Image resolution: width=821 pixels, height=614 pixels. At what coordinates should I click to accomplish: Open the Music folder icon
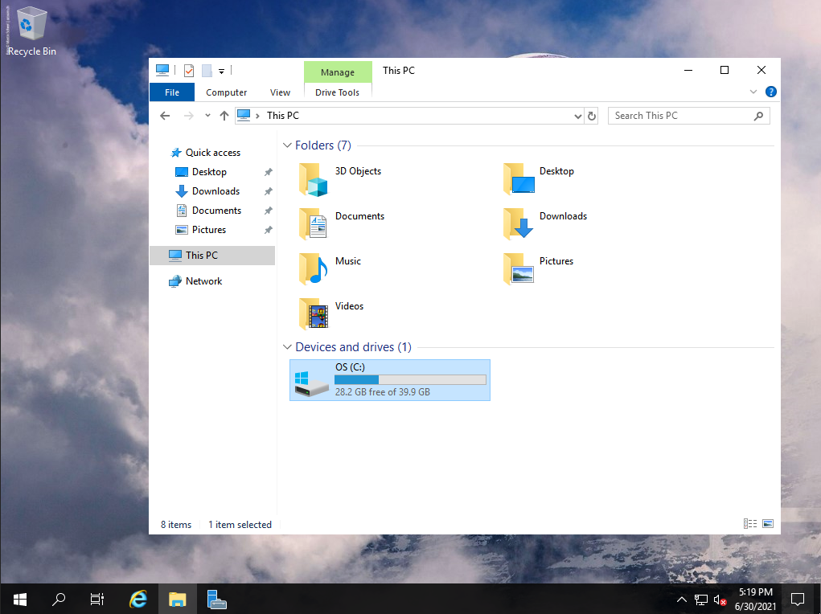pos(314,269)
